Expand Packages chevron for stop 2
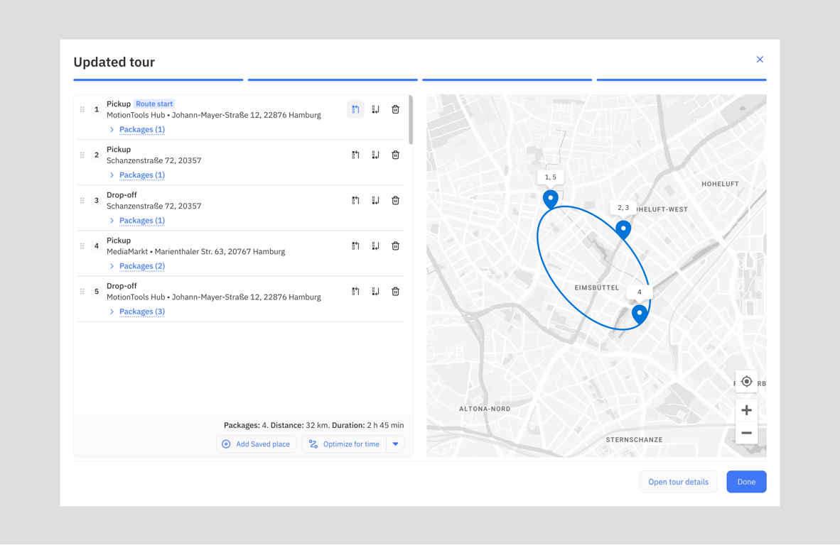Image resolution: width=840 pixels, height=545 pixels. click(112, 175)
